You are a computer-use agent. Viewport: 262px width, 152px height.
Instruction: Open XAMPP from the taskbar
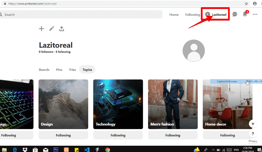[66, 150]
